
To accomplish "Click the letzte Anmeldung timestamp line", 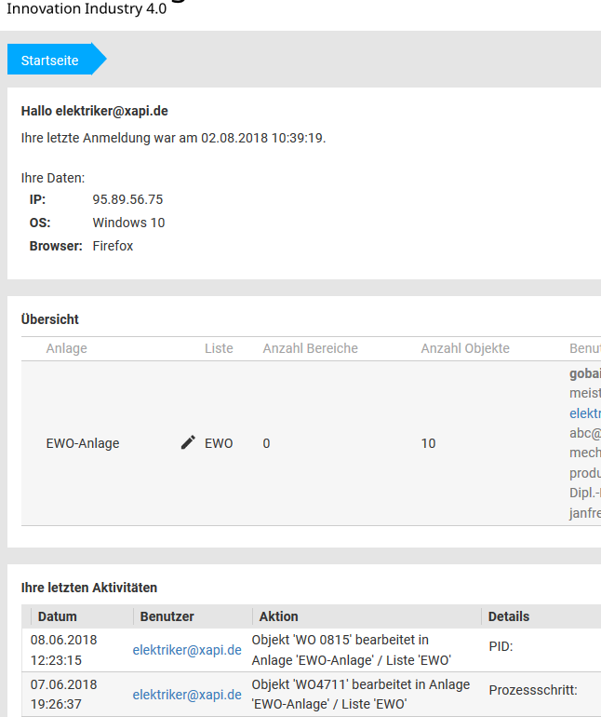I will coord(173,138).
